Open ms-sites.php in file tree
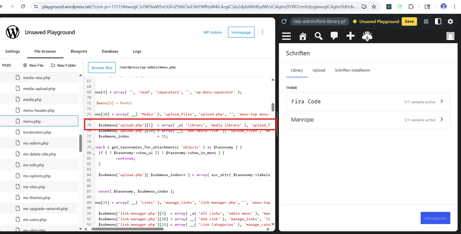 39,187
